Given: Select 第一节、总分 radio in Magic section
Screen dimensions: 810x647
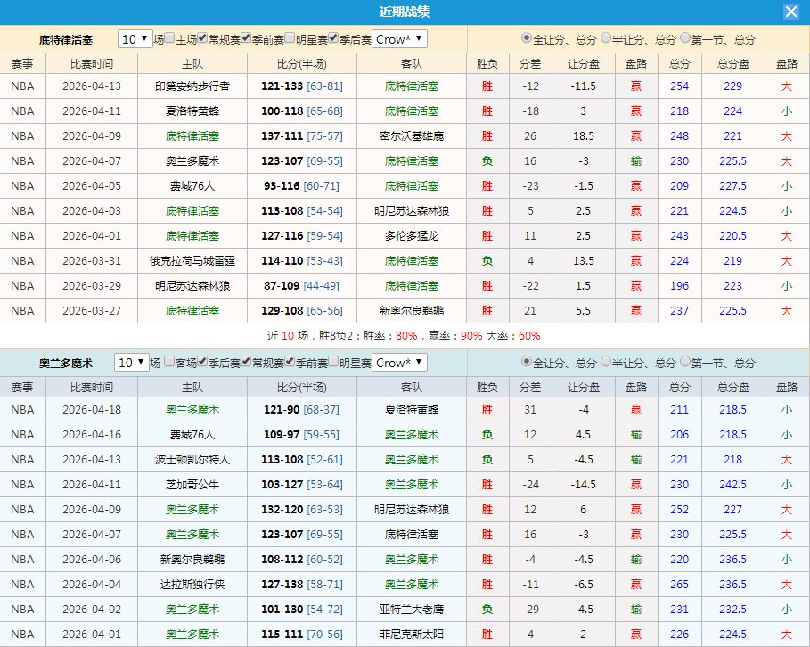Looking at the screenshot, I should [x=686, y=363].
